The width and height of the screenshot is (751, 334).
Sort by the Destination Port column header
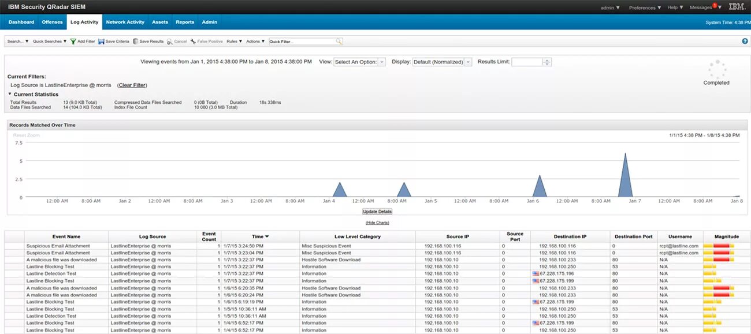(633, 237)
